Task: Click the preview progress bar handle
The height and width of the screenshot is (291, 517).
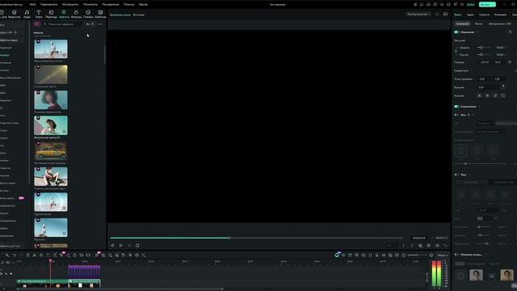Action: tap(229, 238)
